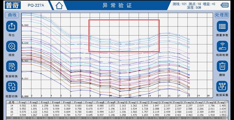Click the 普奇 brand logo

(13, 5)
